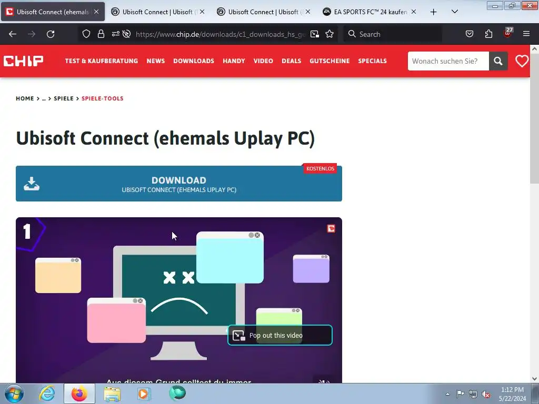Open the Handy menu item
This screenshot has height=404, width=539.
(x=234, y=61)
